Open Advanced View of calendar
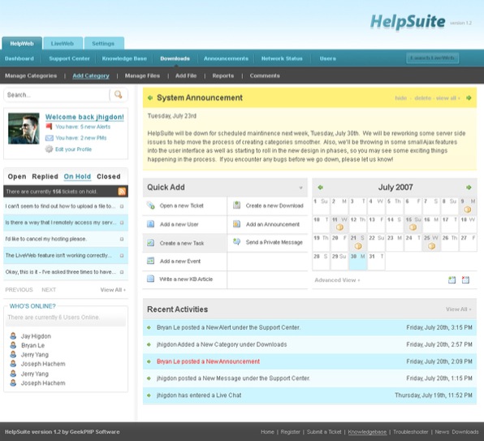 (337, 280)
